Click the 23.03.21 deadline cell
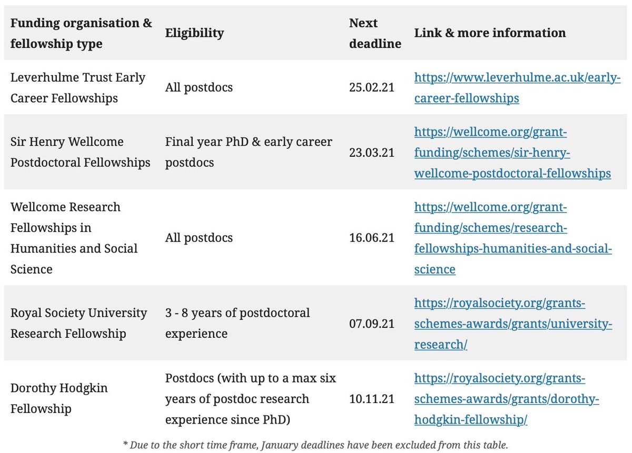Viewport: 632px width, 453px height. (x=372, y=153)
